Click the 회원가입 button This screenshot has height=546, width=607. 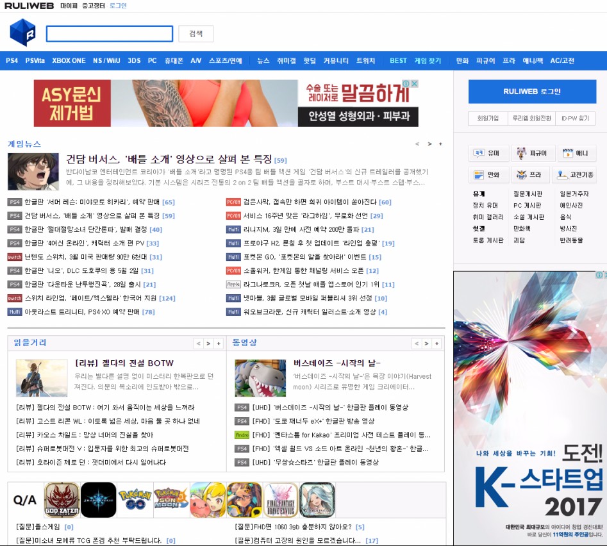click(488, 119)
